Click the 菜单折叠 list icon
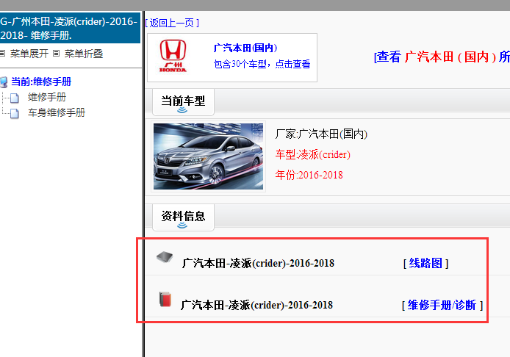This screenshot has width=510, height=357. click(57, 53)
